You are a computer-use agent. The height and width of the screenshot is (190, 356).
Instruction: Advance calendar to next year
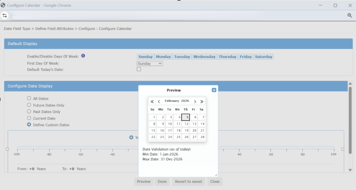click(202, 101)
